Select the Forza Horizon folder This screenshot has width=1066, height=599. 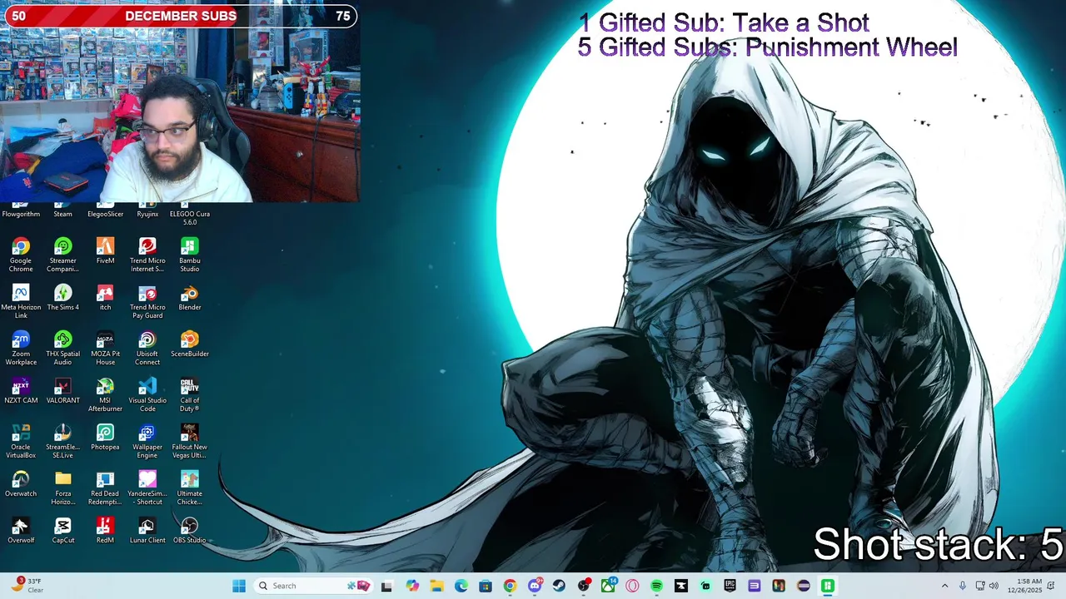point(62,488)
